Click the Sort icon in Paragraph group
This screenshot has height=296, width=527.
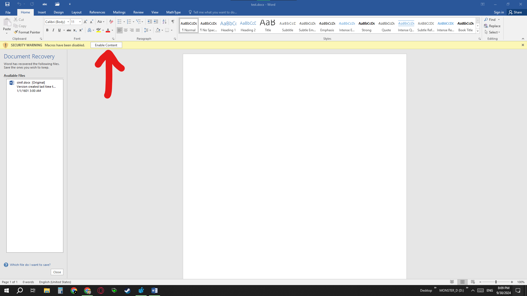point(164,22)
